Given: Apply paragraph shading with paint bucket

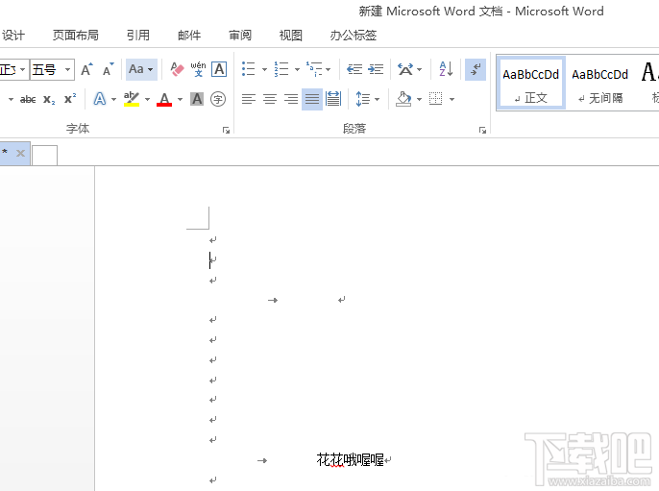Looking at the screenshot, I should [403, 99].
